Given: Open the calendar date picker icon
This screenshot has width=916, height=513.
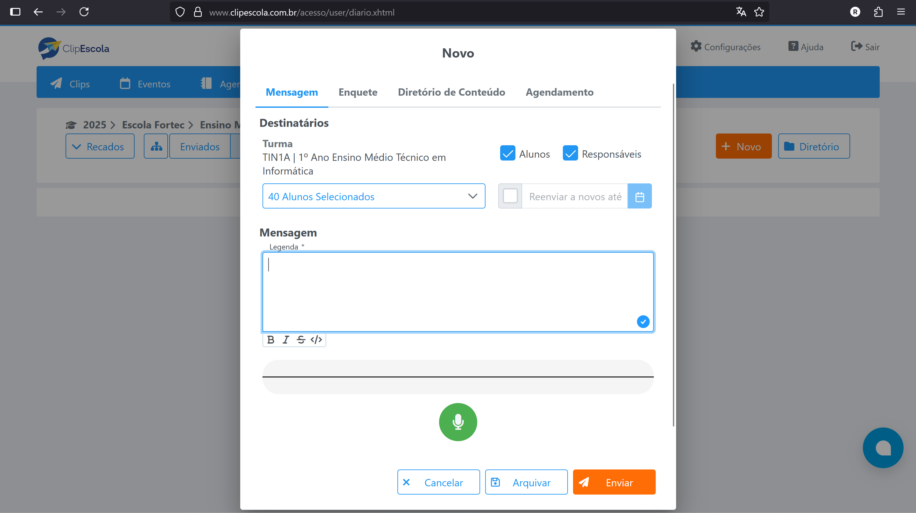Looking at the screenshot, I should click(x=639, y=196).
